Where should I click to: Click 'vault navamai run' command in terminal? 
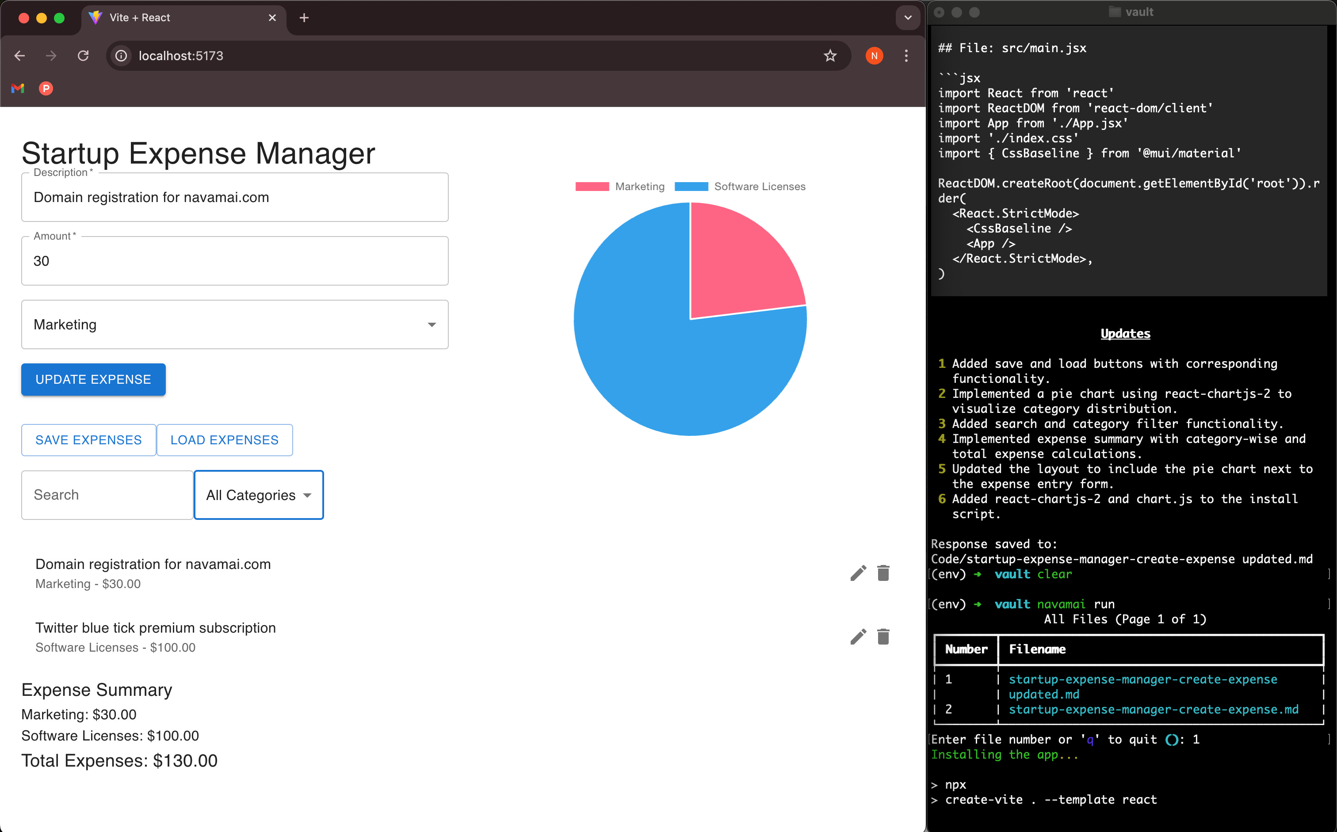click(1054, 604)
